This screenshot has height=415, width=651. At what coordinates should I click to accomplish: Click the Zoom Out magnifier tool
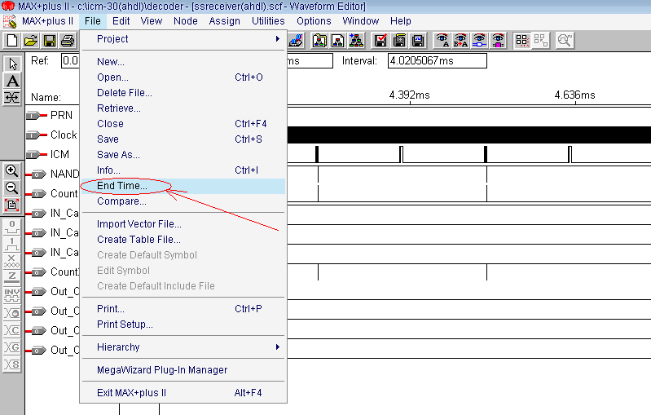[11, 188]
